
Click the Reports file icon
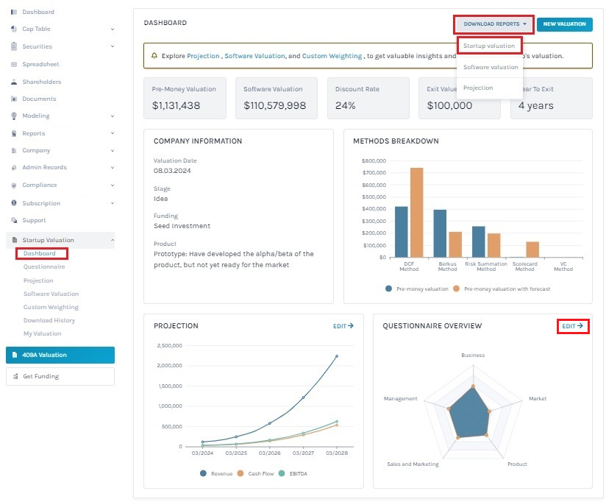(14, 133)
